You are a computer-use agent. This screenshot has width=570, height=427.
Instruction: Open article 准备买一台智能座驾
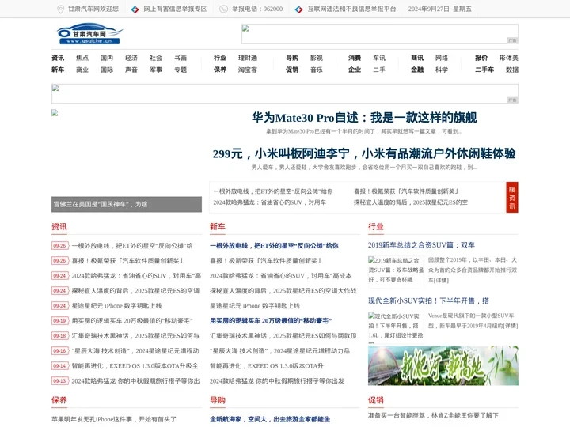pos(433,415)
